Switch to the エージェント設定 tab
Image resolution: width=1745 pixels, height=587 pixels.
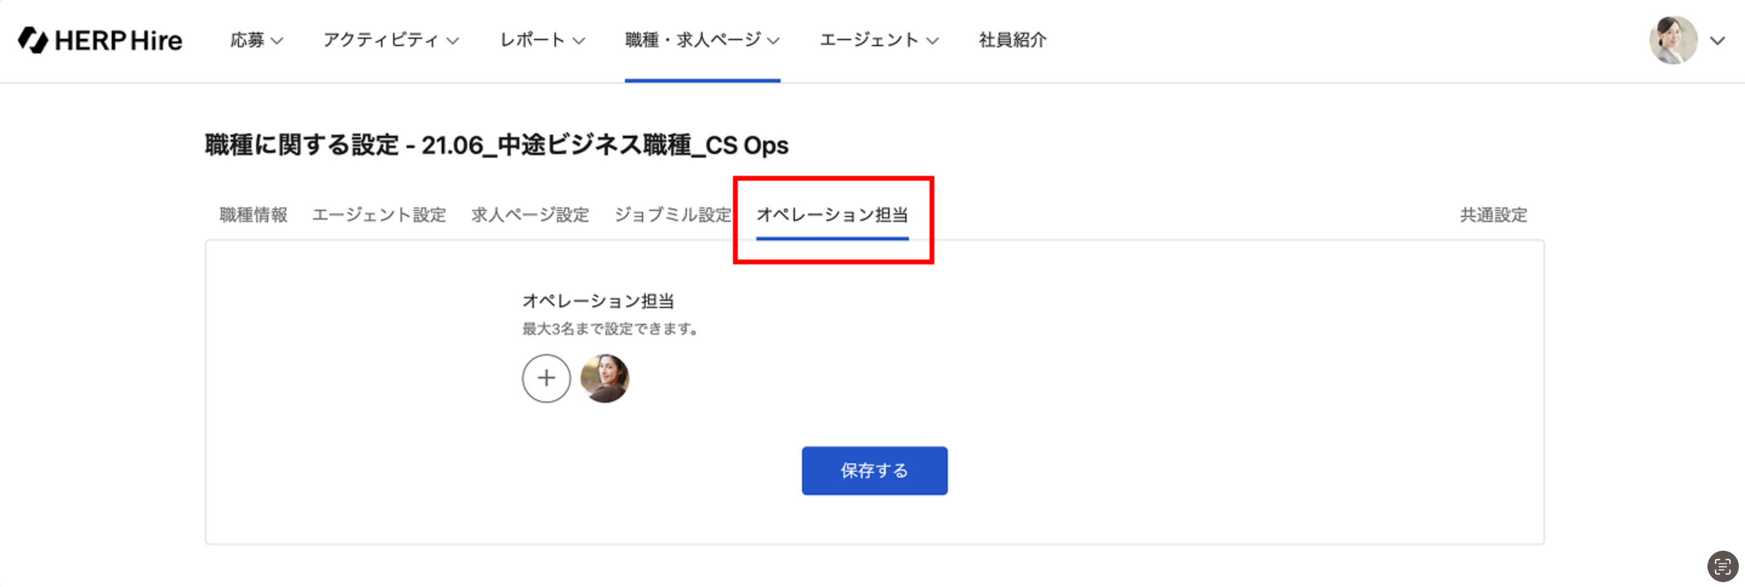[x=379, y=215]
